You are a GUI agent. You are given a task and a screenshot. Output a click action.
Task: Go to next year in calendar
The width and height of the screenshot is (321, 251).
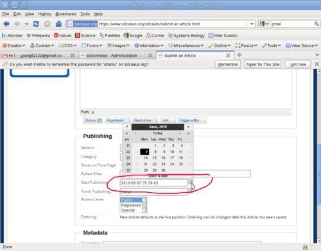click(188, 133)
